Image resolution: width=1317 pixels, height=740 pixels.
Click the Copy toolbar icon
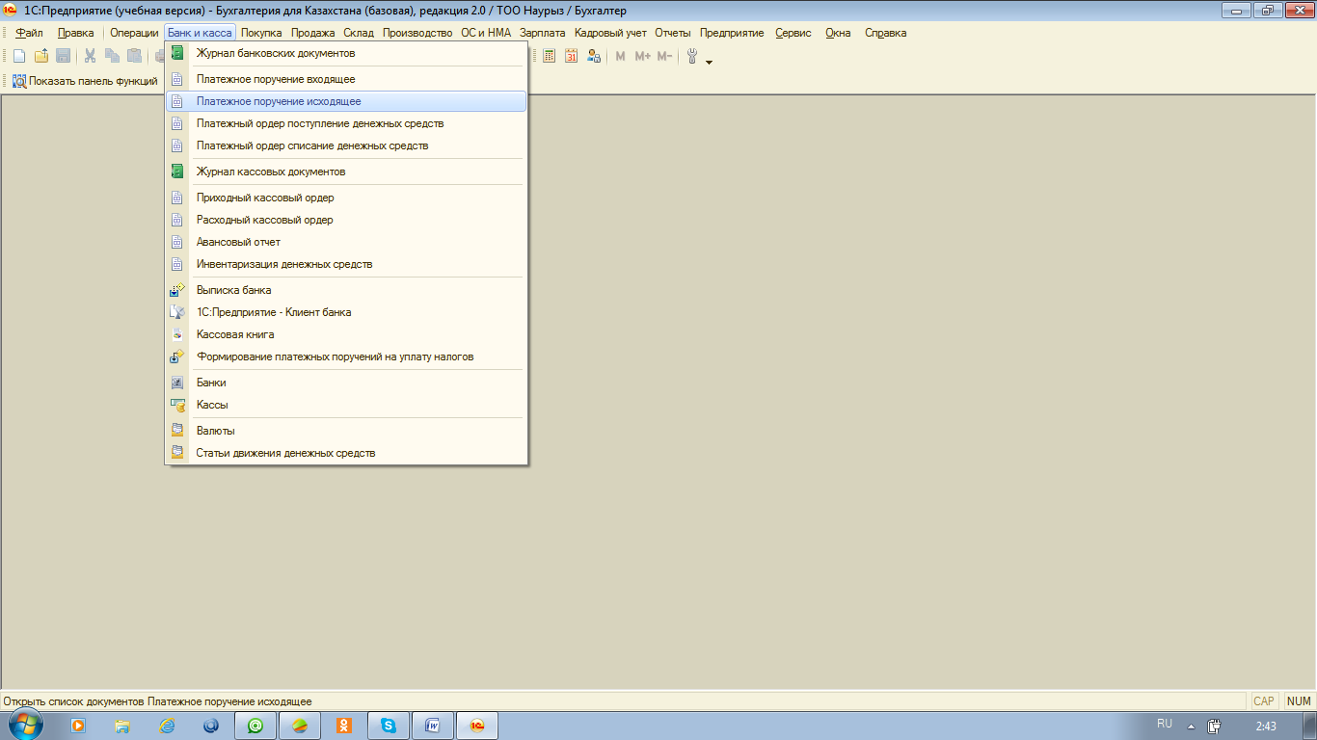(x=112, y=56)
